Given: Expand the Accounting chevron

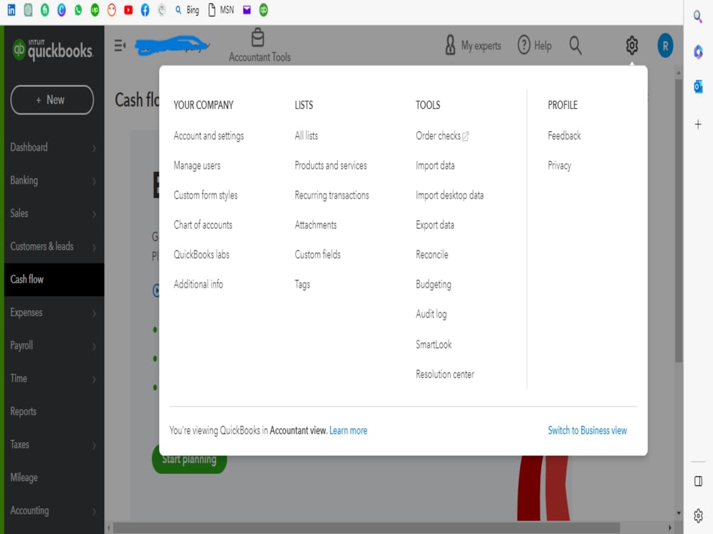Looking at the screenshot, I should pyautogui.click(x=94, y=511).
